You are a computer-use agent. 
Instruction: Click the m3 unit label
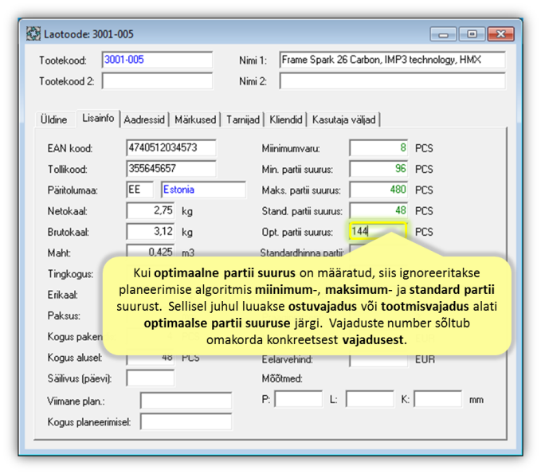[x=188, y=253]
